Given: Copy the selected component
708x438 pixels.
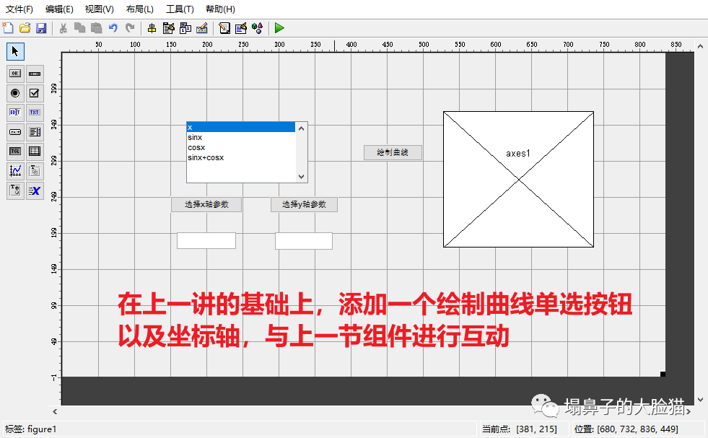Looking at the screenshot, I should click(x=80, y=28).
